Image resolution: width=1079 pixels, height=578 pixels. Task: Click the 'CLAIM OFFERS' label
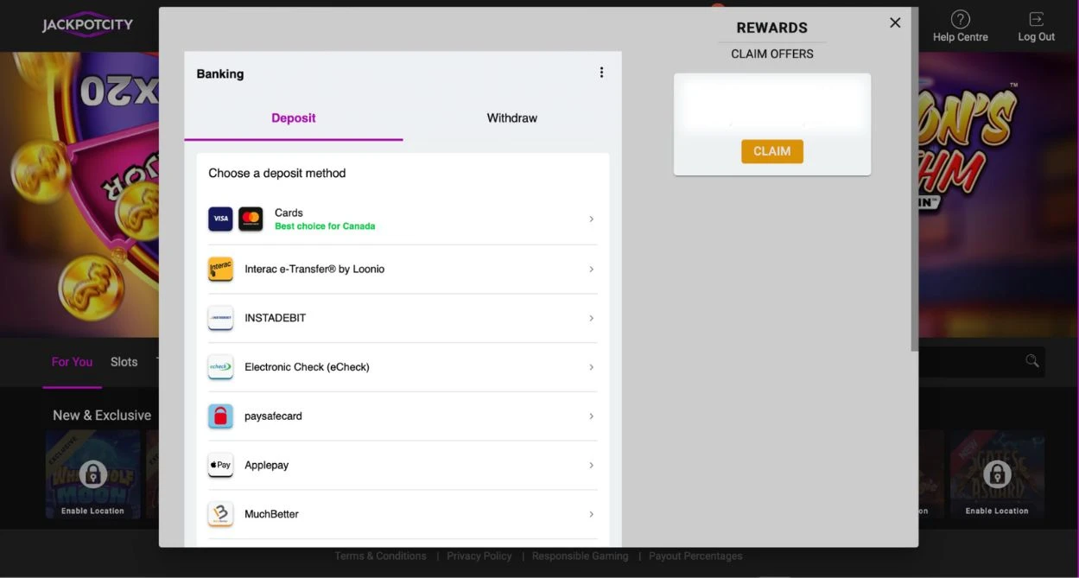tap(772, 54)
